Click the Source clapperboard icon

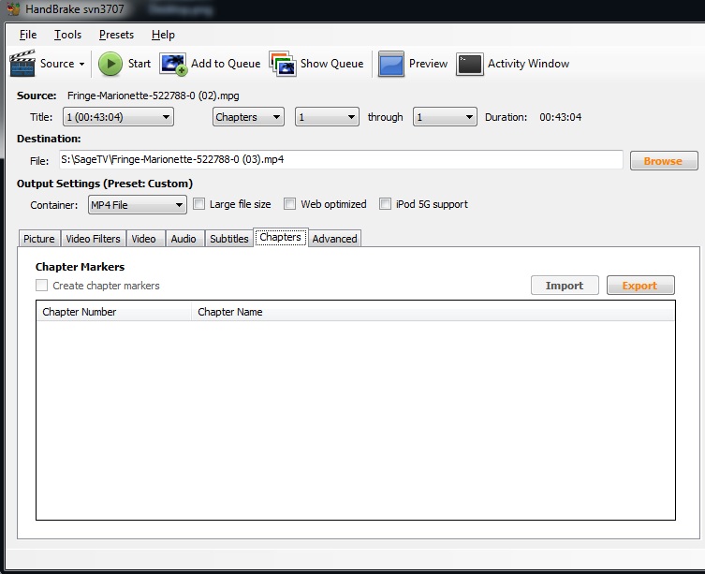tap(22, 64)
